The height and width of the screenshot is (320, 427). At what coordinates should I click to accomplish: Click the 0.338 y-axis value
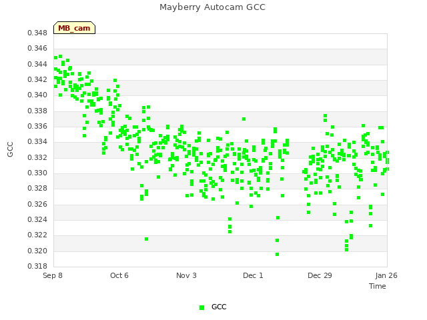37,111
